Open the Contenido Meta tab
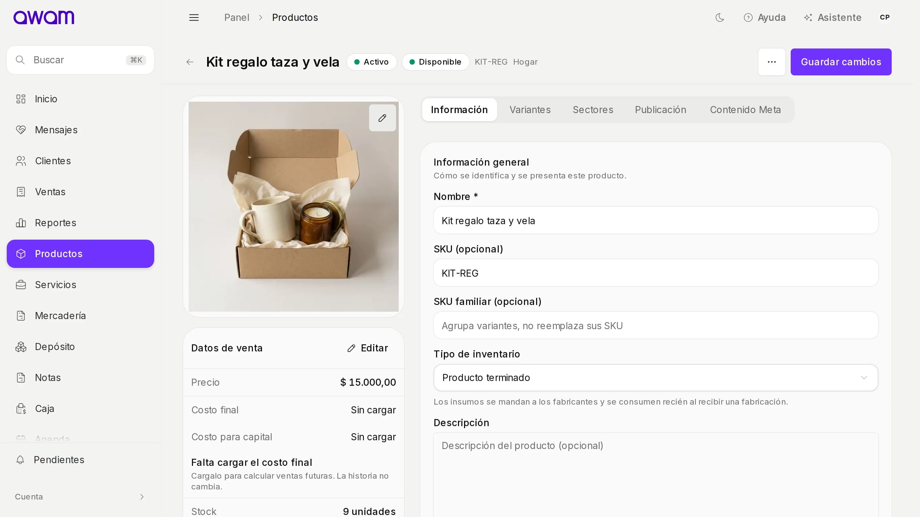Viewport: 920px width, 517px height. pyautogui.click(x=745, y=110)
